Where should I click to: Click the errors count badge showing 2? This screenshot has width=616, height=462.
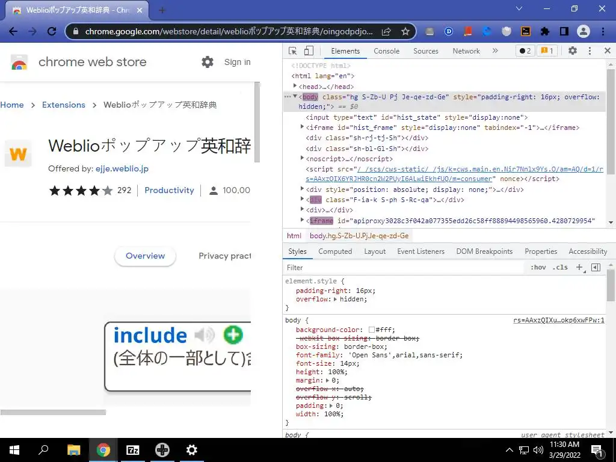point(525,51)
